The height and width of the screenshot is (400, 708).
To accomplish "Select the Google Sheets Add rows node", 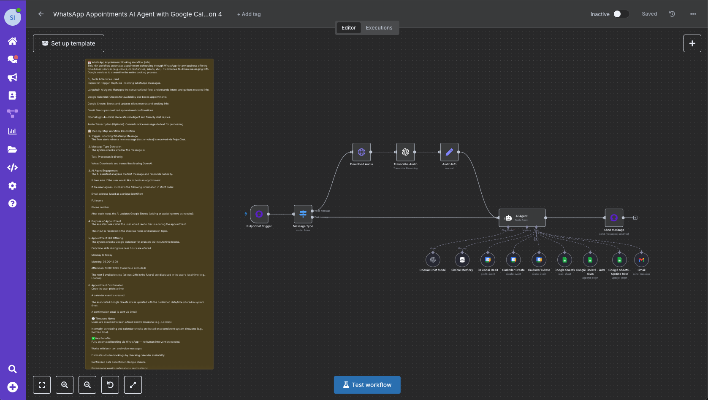I will click(x=590, y=260).
